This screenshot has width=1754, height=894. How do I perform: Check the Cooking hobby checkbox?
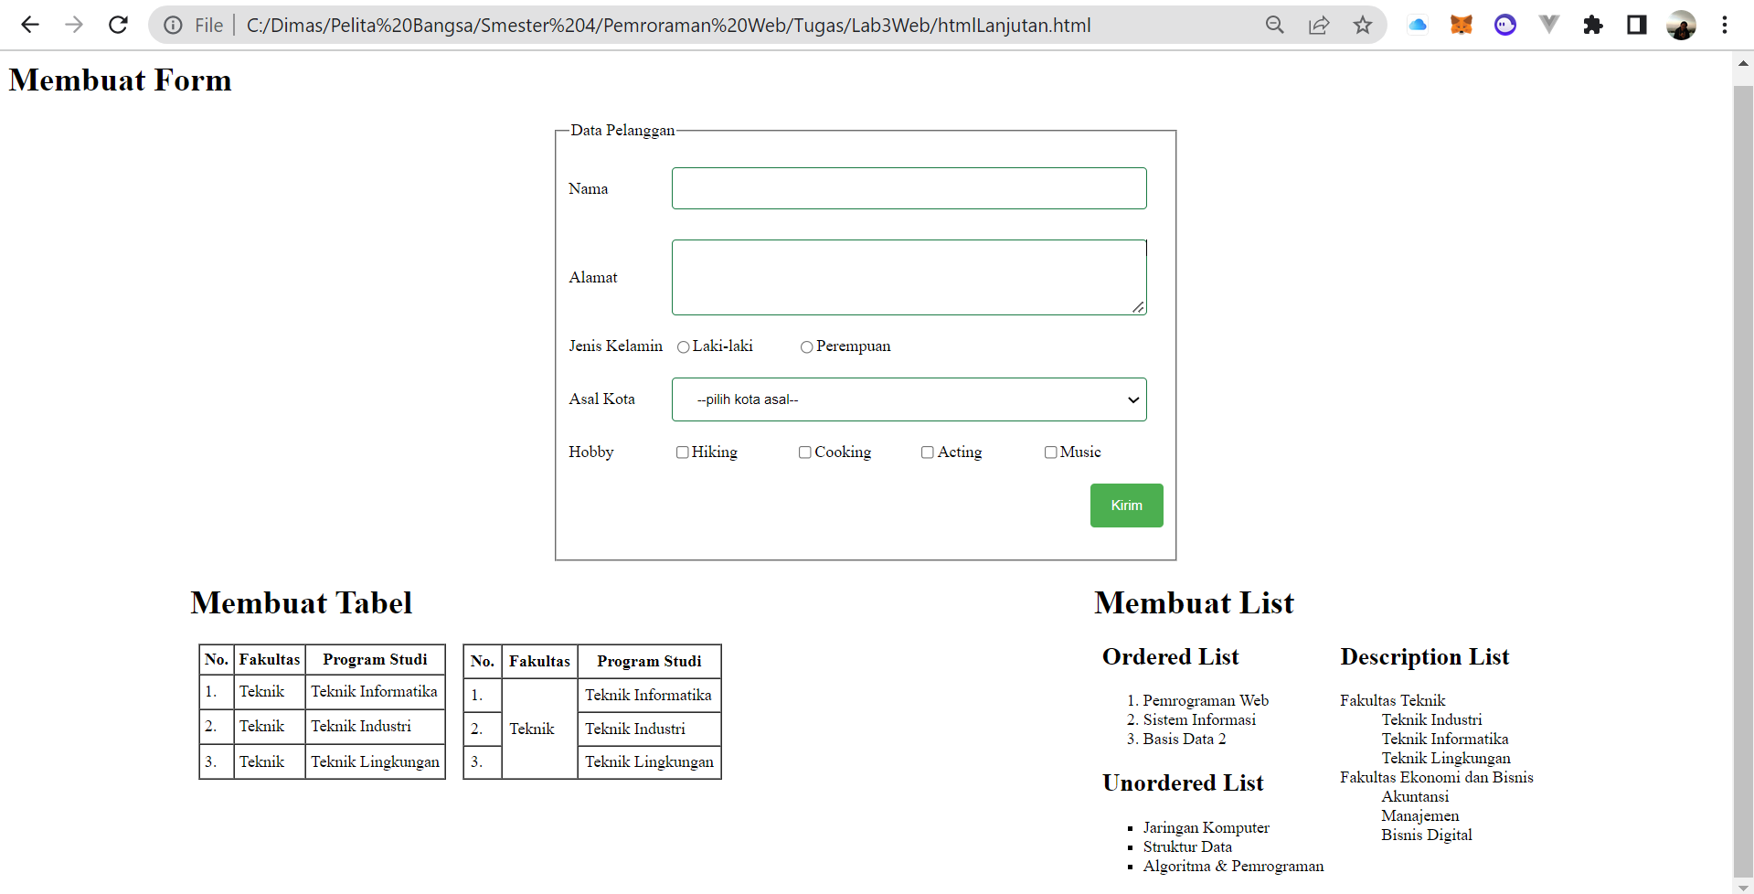pyautogui.click(x=804, y=452)
